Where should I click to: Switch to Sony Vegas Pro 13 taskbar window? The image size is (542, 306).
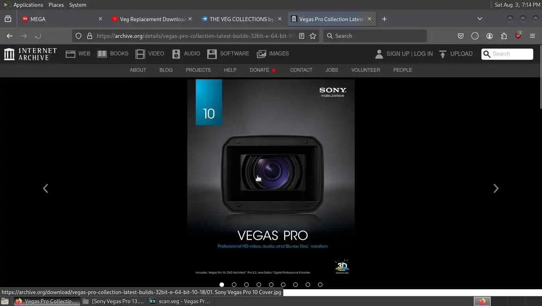point(114,301)
